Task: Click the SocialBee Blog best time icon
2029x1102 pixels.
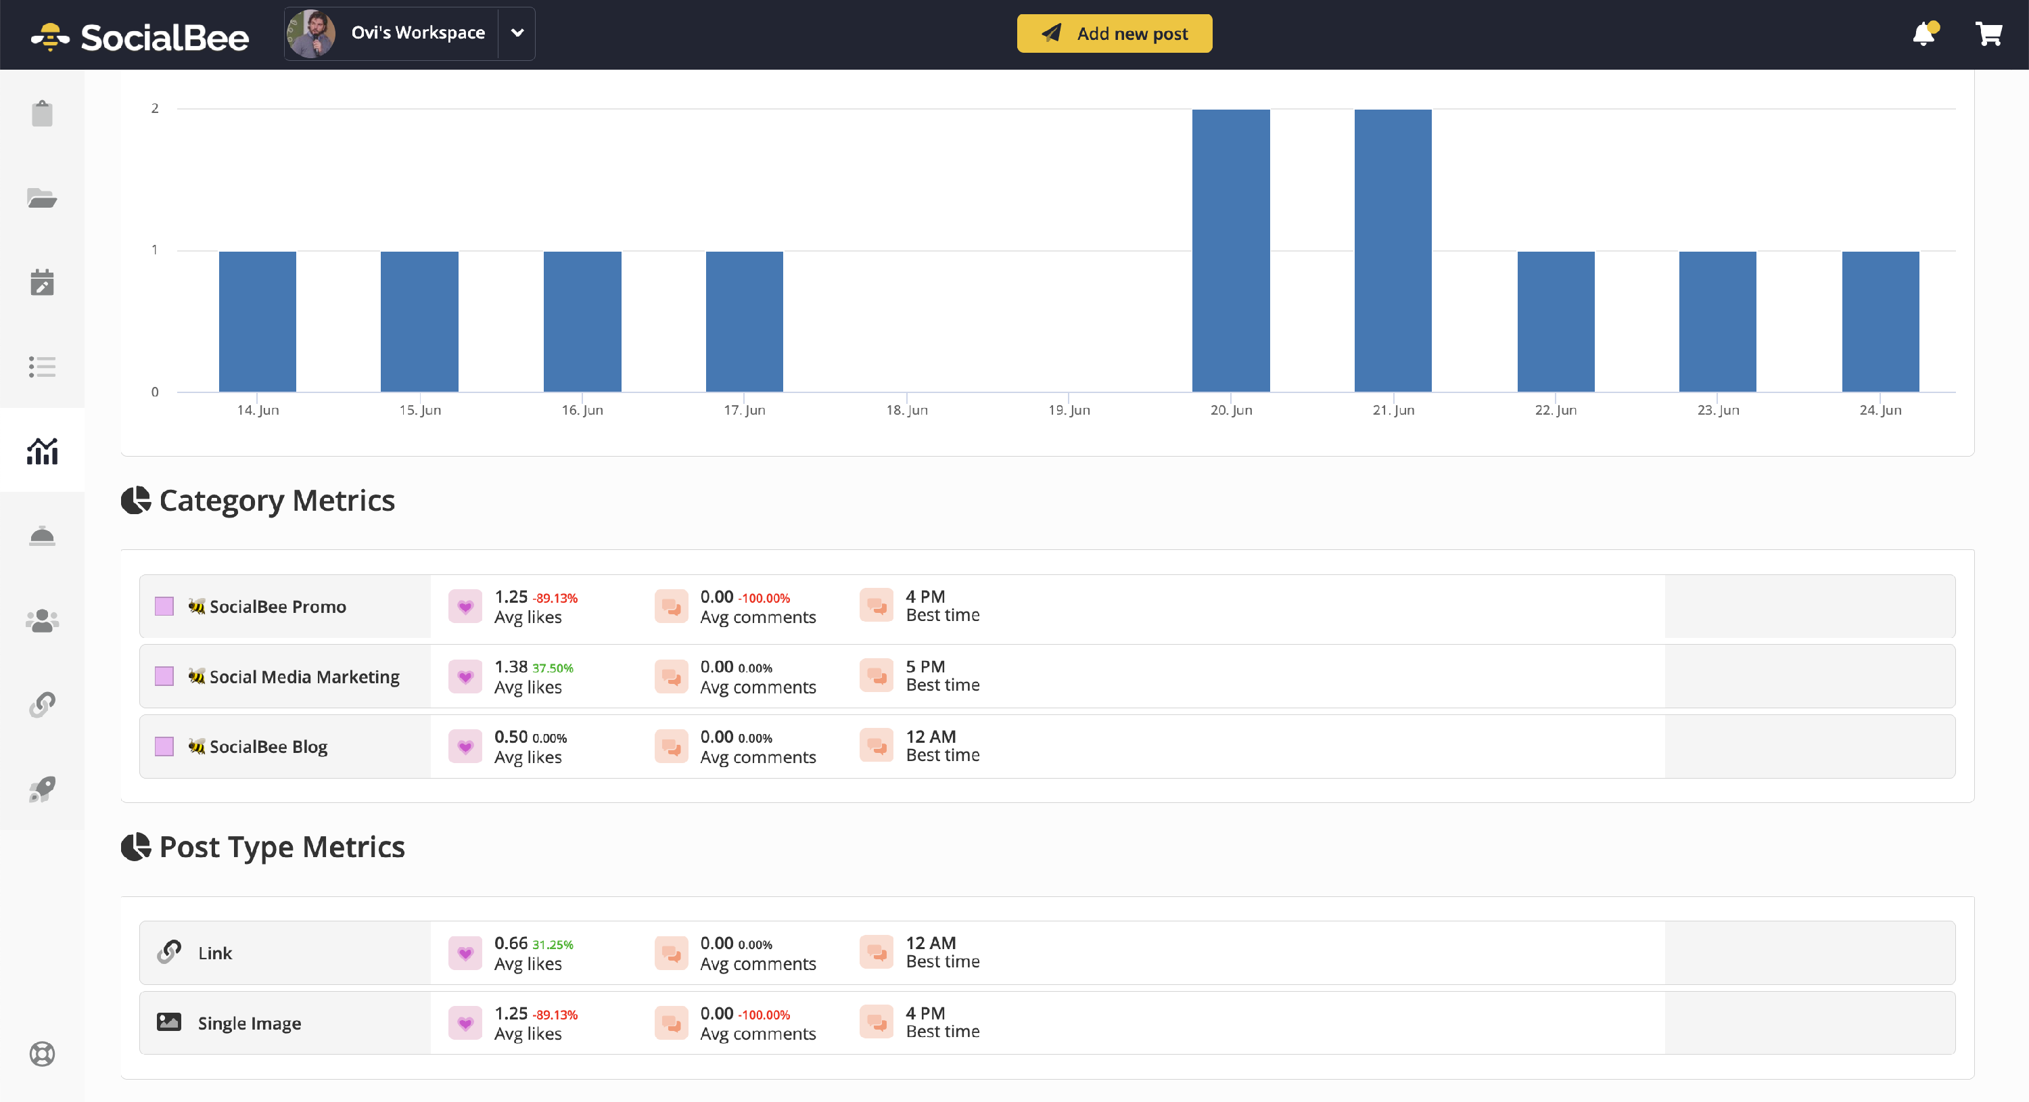Action: click(x=877, y=745)
